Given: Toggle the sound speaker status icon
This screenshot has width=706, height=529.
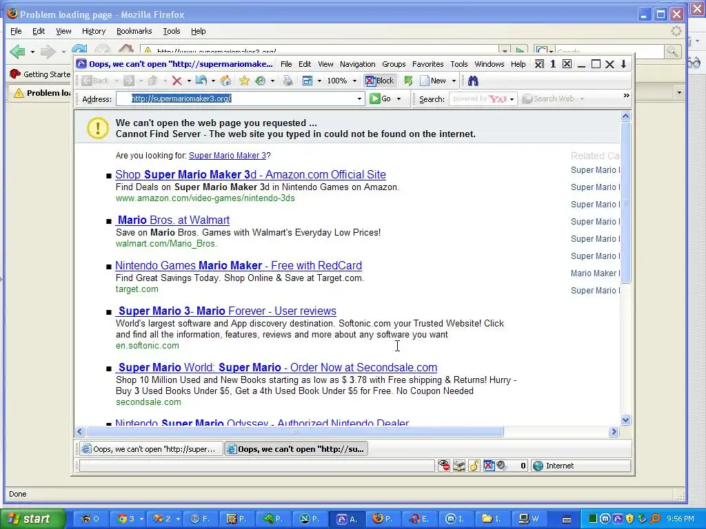Looking at the screenshot, I should pos(501,466).
